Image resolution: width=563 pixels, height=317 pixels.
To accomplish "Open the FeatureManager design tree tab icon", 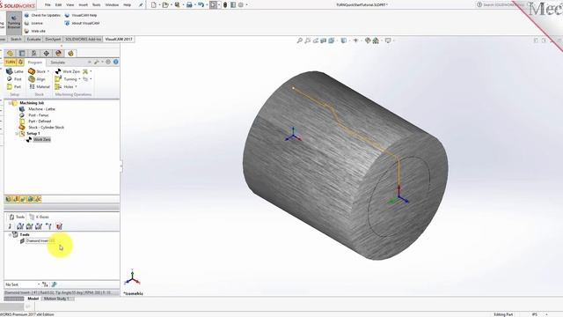I will [x=10, y=54].
